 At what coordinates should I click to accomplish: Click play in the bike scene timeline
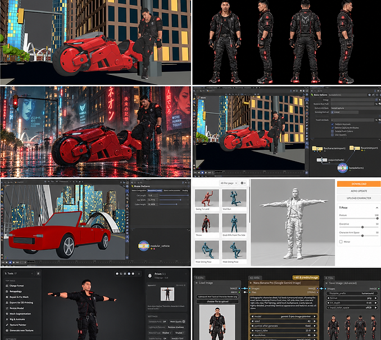[x=206, y=173]
